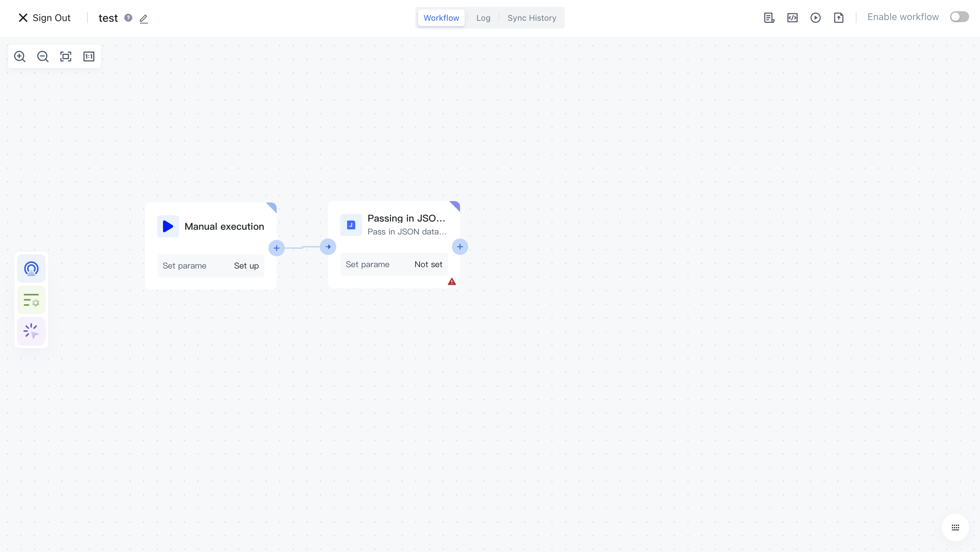Click the rename pencil icon beside the test title
This screenshot has width=980, height=552.
pos(143,18)
